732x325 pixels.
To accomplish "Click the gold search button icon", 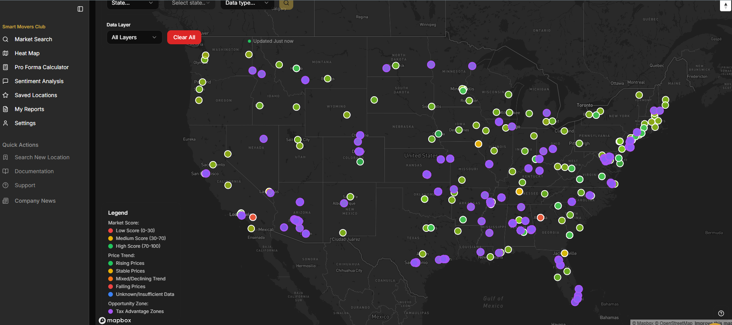I will [x=286, y=3].
